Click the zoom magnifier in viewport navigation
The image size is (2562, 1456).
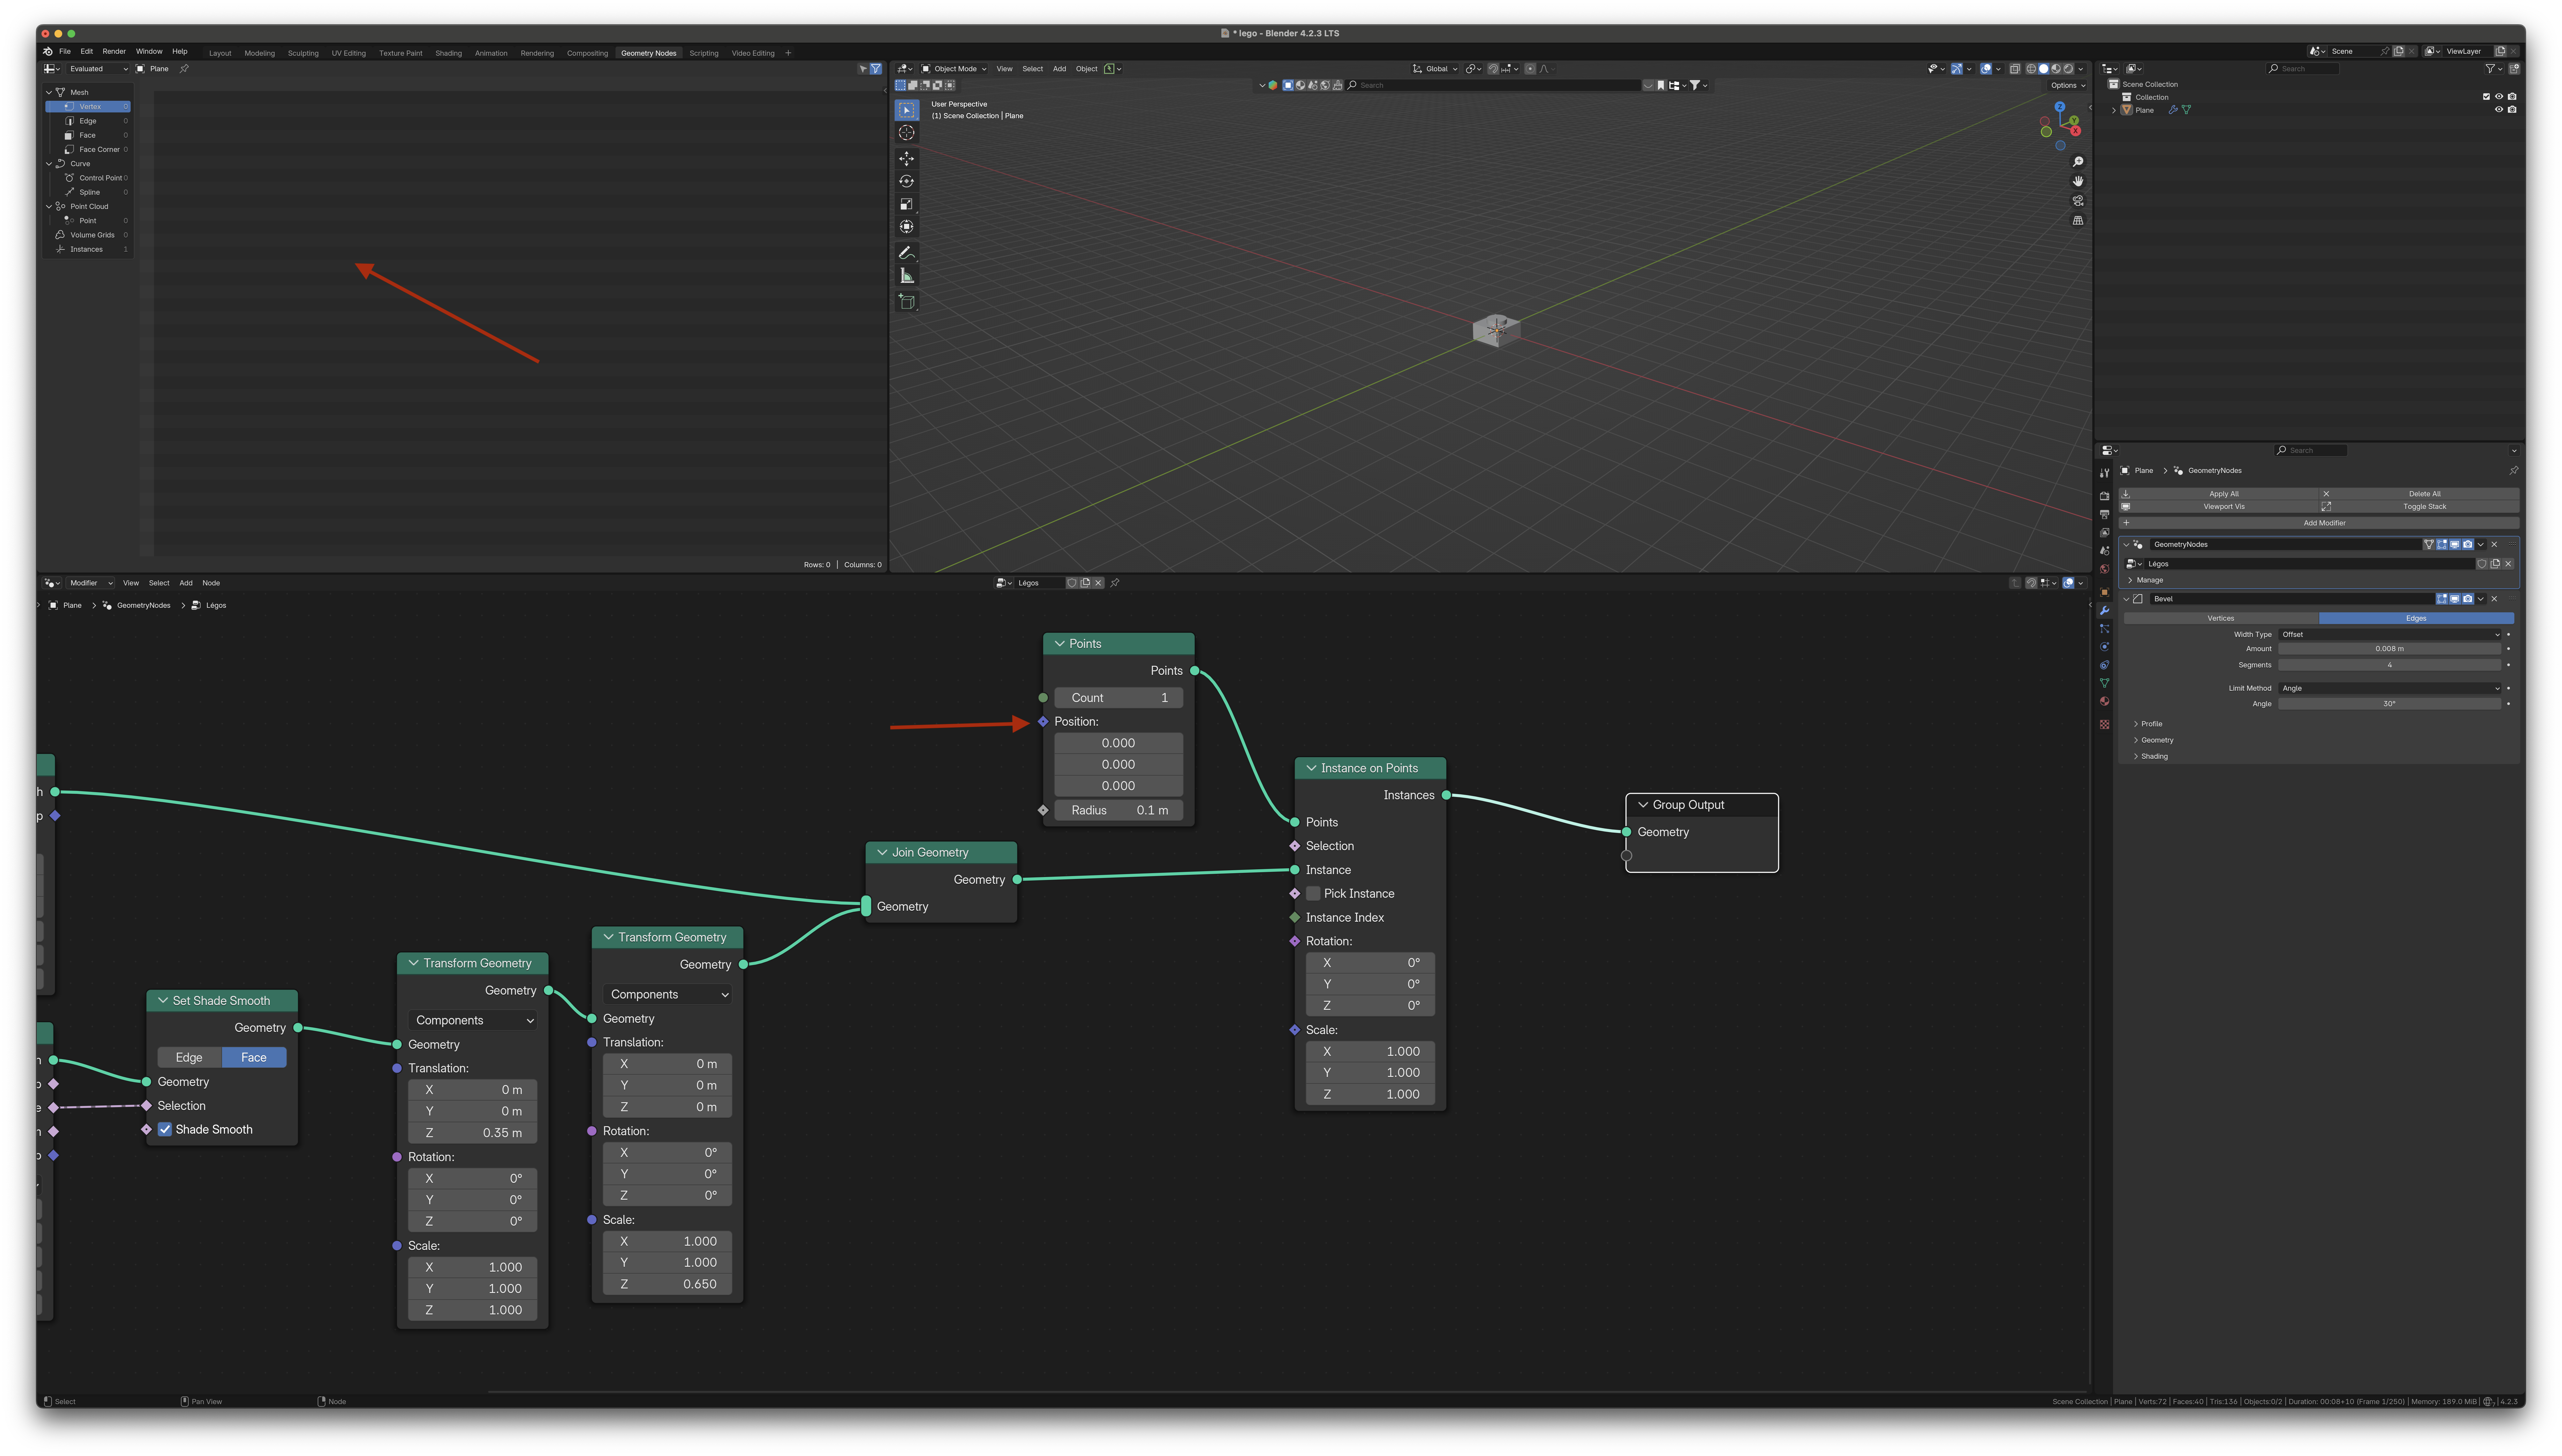[x=2078, y=162]
